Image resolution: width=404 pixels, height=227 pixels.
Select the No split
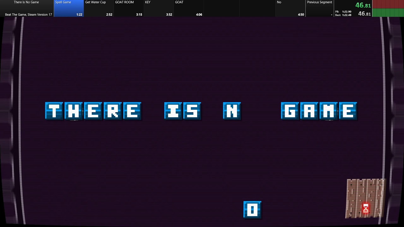point(291,8)
